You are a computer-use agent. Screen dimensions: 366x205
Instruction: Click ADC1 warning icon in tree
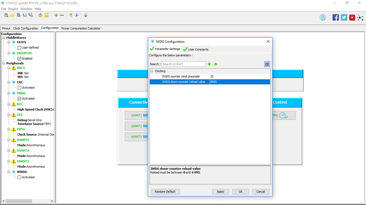14,68
